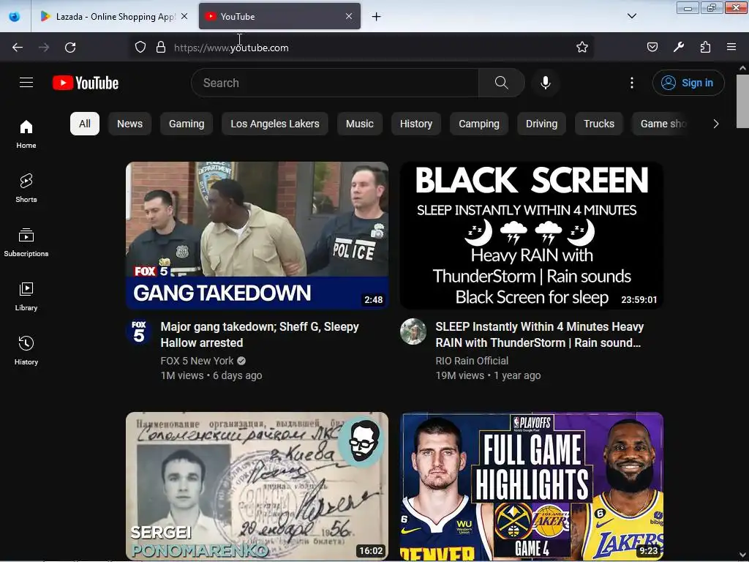Click the YouTube search input field
The height and width of the screenshot is (562, 749).
335,83
